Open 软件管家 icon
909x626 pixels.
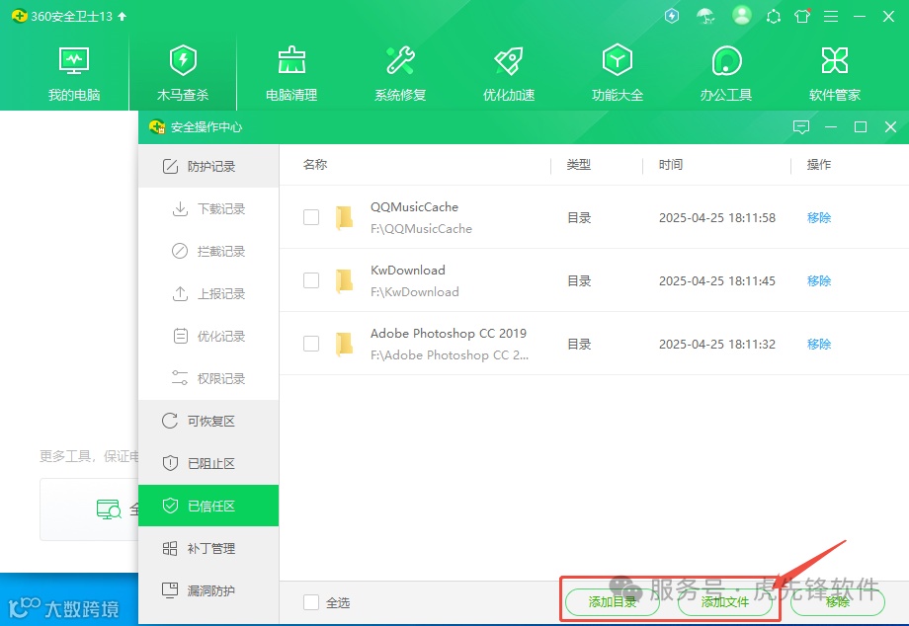835,60
